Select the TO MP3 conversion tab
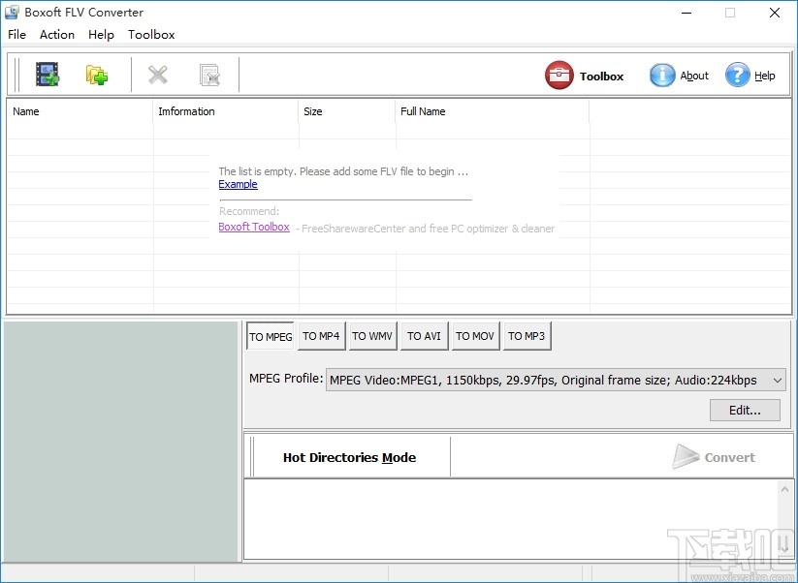Image resolution: width=798 pixels, height=583 pixels. (527, 336)
